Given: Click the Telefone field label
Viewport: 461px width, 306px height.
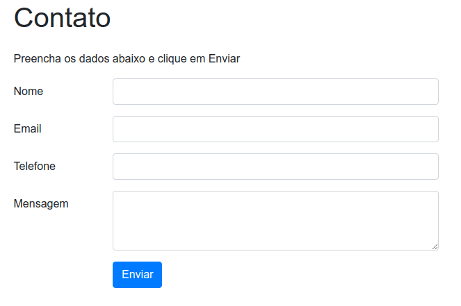Looking at the screenshot, I should 35,166.
